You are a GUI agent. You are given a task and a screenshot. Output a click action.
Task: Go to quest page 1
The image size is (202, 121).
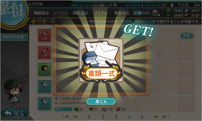click(x=89, y=117)
